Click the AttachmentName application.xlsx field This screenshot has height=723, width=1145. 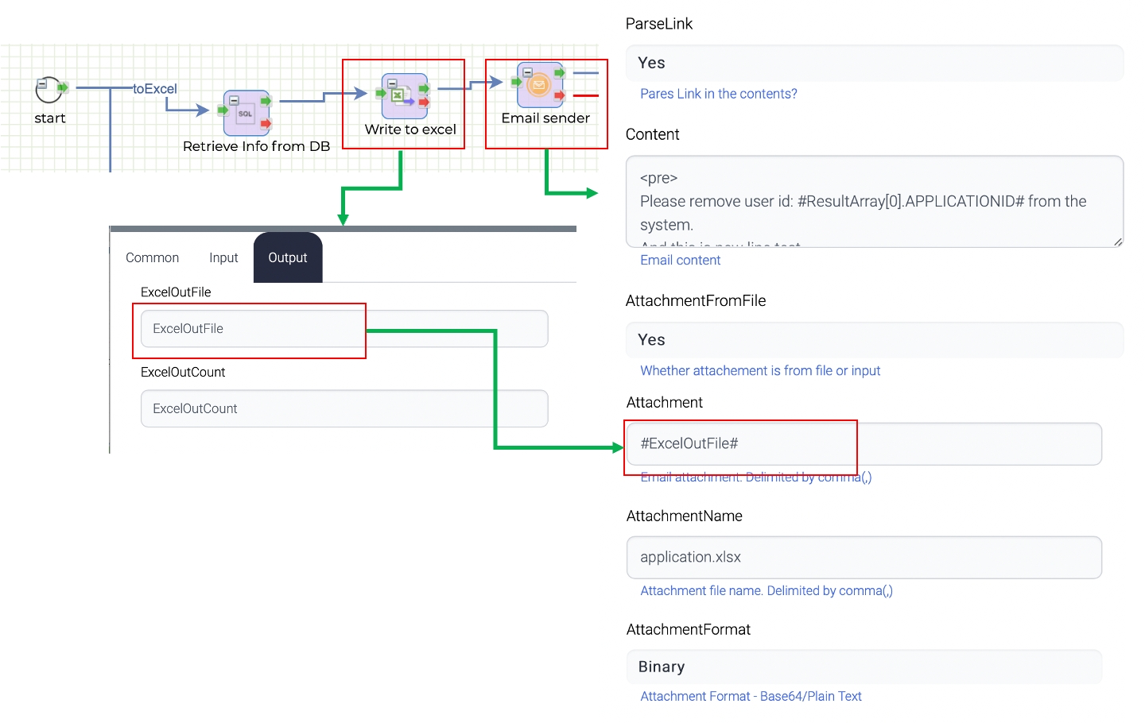864,558
